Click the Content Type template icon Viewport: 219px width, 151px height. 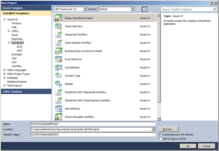[59, 75]
